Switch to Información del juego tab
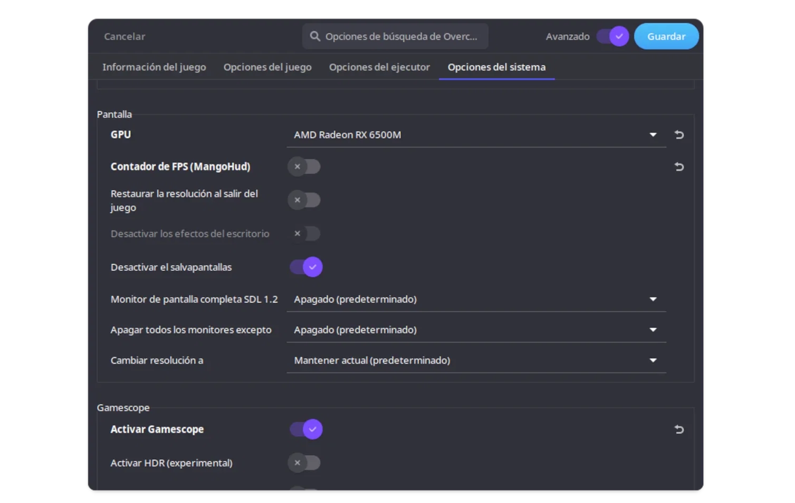 pos(154,67)
